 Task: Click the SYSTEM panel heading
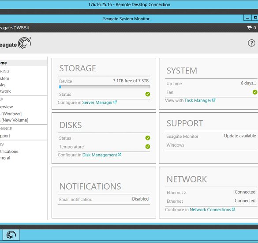182,71
